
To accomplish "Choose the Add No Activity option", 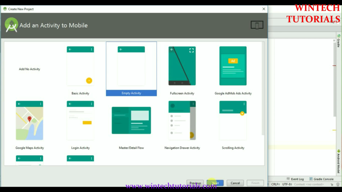I will (x=29, y=69).
